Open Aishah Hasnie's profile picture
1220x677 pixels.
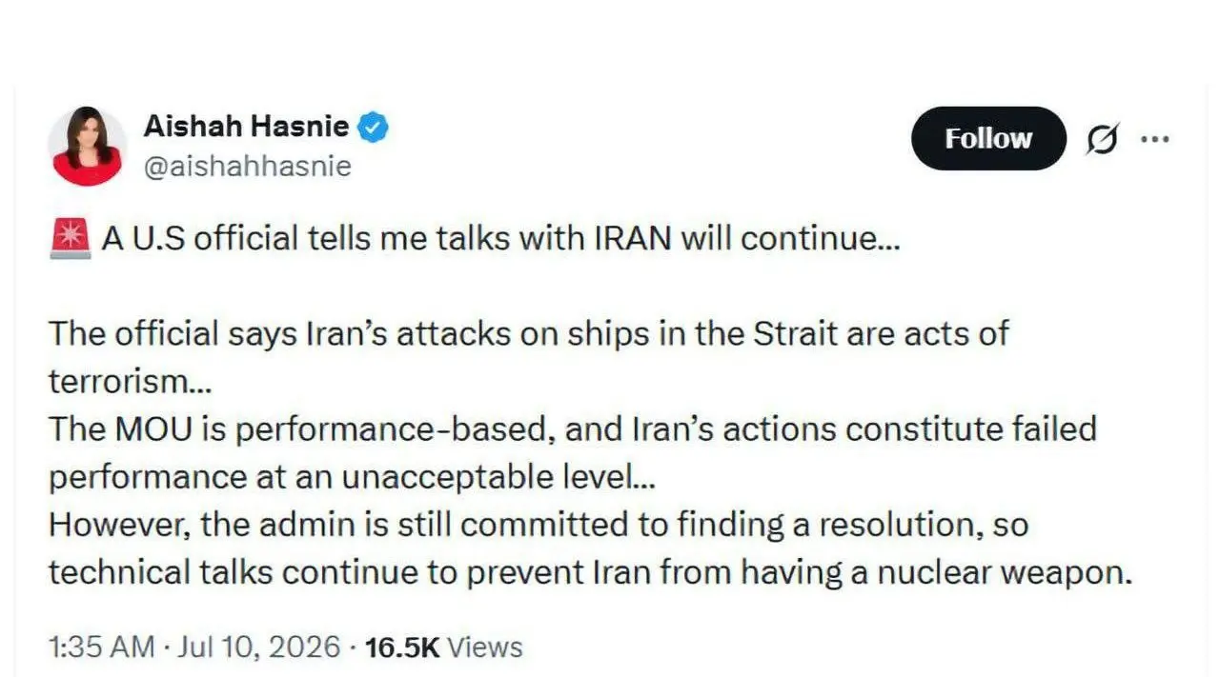(x=87, y=147)
